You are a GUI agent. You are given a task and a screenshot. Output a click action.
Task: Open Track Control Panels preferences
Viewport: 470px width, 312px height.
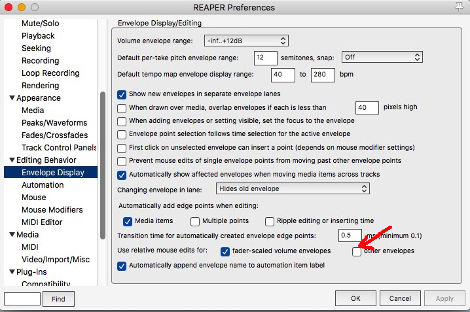(59, 148)
